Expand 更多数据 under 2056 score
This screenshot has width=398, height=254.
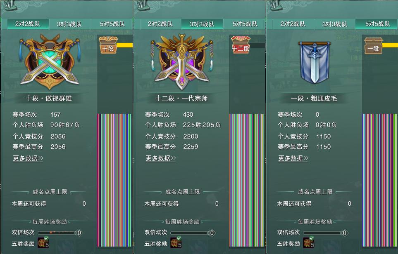click(28, 158)
